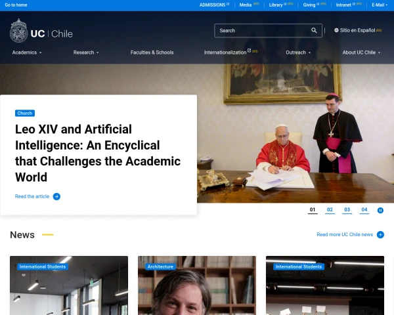Click the arrow icon beside Read the article
This screenshot has height=315, width=394.
56,196
